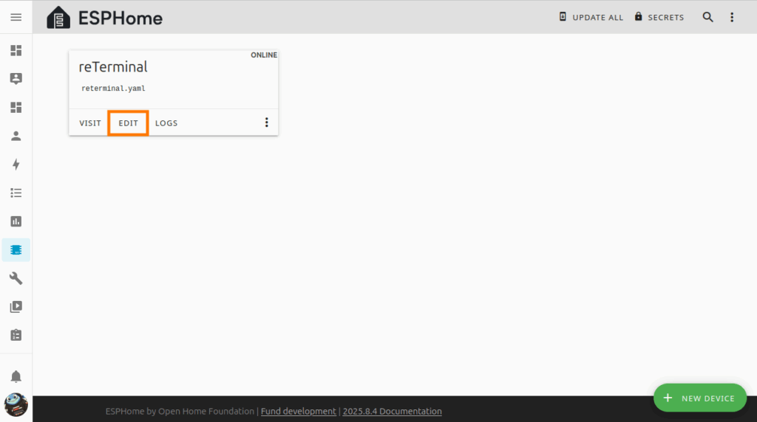Open the sidebar icon below Overview
This screenshot has width=757, height=422.
(x=16, y=78)
